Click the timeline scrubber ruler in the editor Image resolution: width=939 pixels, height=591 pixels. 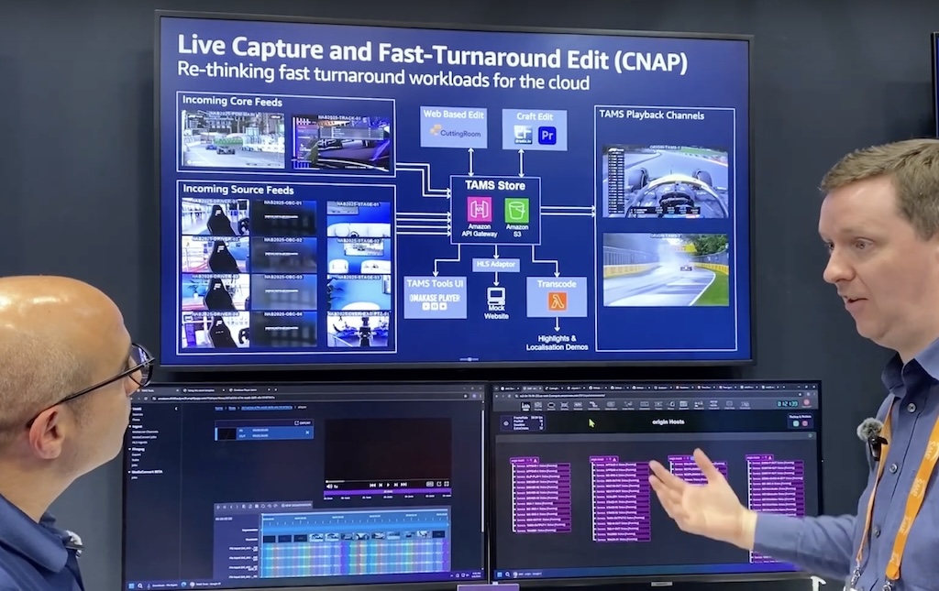point(355,520)
